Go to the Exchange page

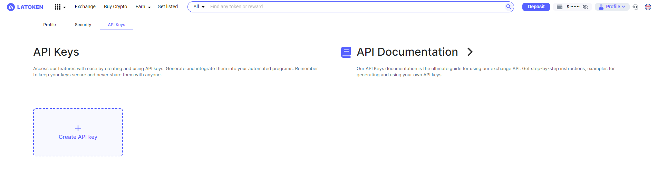[85, 7]
